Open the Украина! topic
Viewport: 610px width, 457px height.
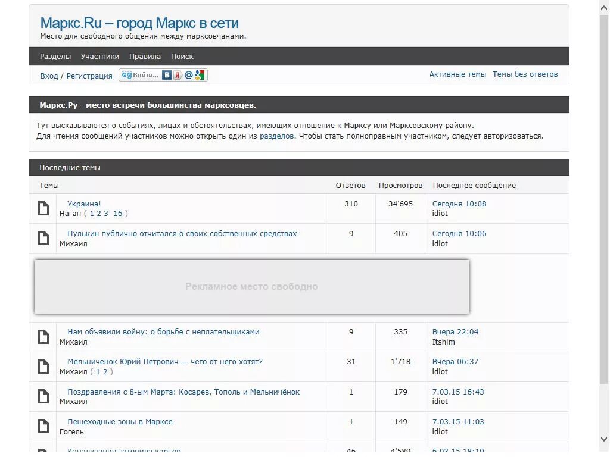(x=84, y=204)
